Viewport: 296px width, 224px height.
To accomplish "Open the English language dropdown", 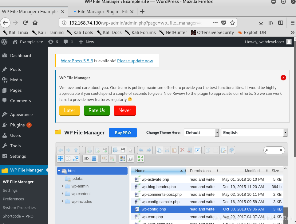I will coord(254,133).
